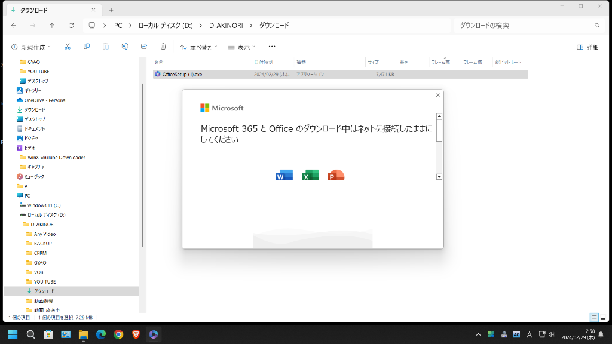Click the PC breadcrumb segment
This screenshot has width=612, height=344.
[x=118, y=25]
